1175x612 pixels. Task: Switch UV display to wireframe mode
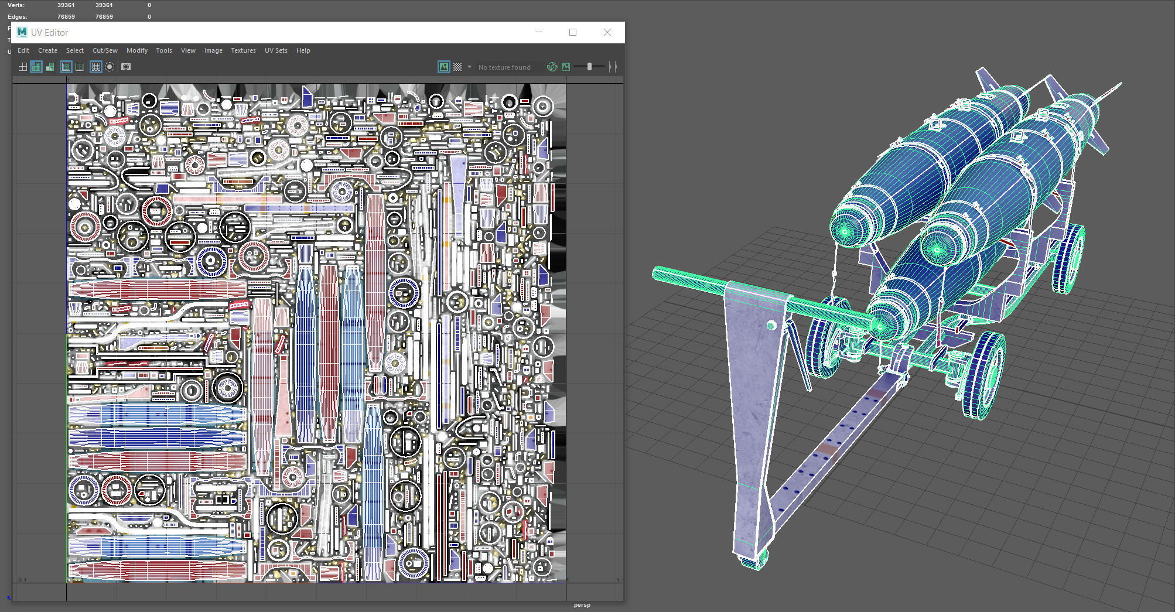coord(23,67)
